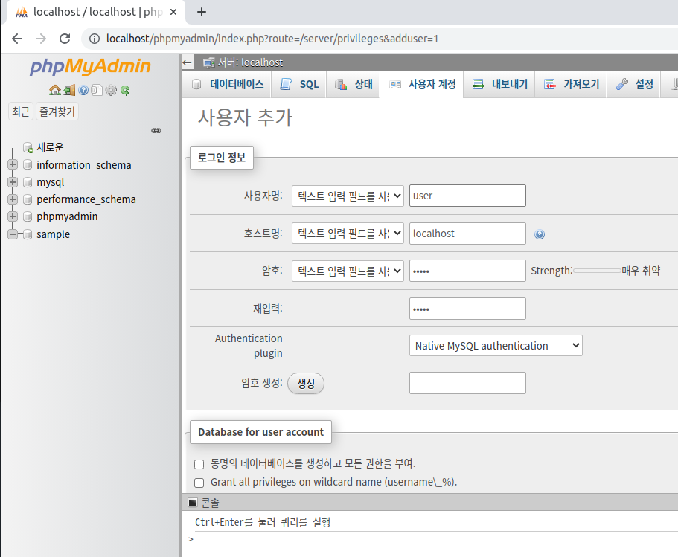The image size is (678, 557).
Task: Open MySQL documentation page icon in sidebar
Action: tap(97, 90)
